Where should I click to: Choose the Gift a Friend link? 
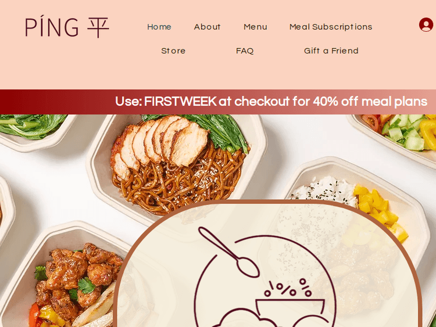[331, 51]
